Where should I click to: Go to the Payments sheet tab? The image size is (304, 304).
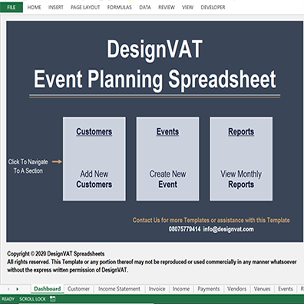(x=208, y=289)
